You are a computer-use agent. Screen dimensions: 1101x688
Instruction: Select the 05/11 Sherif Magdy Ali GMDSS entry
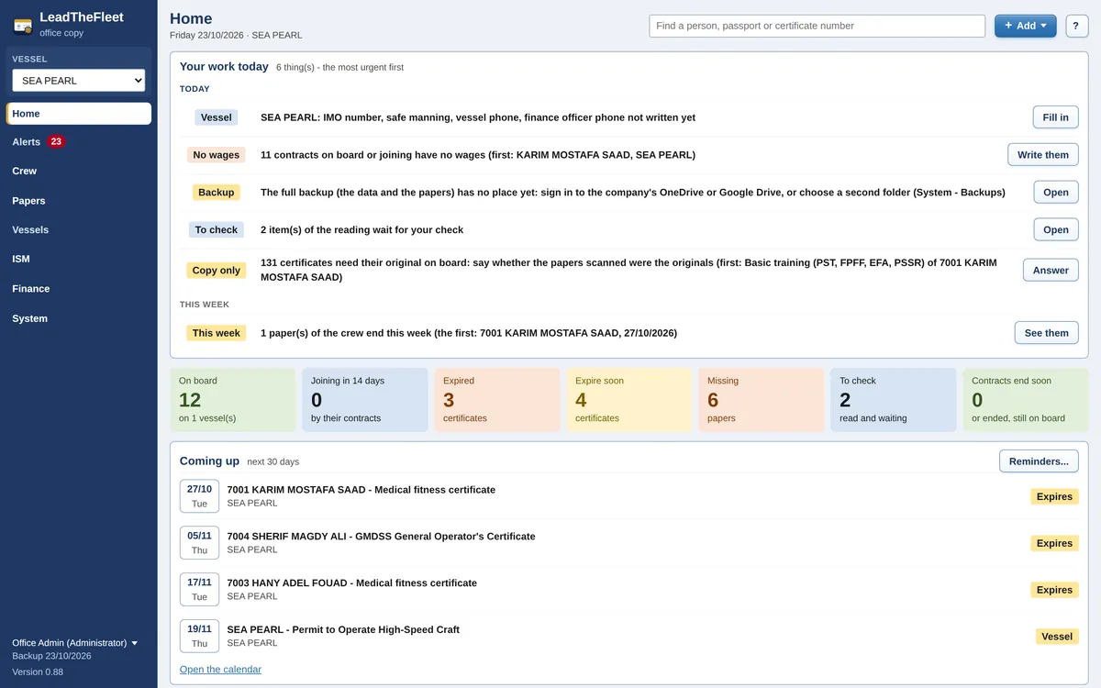629,543
